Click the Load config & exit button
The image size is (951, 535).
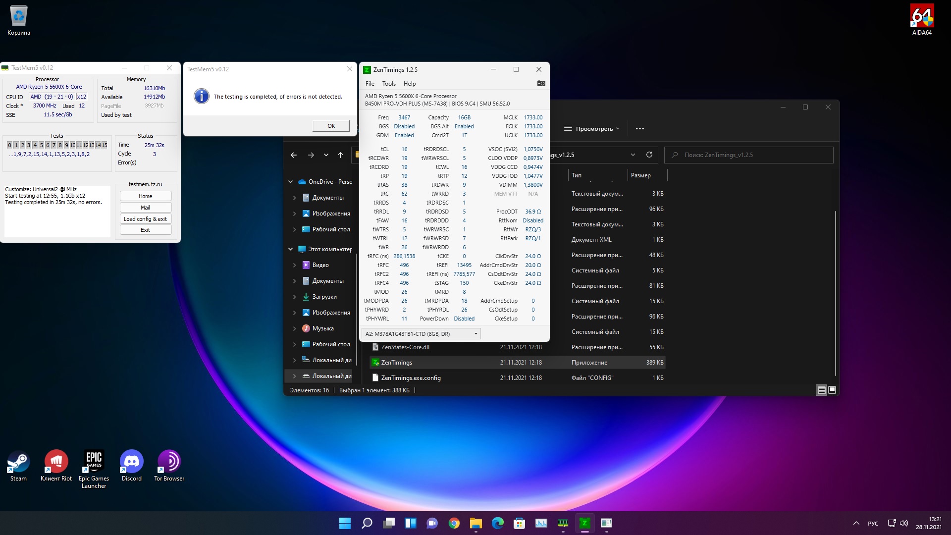pos(145,219)
